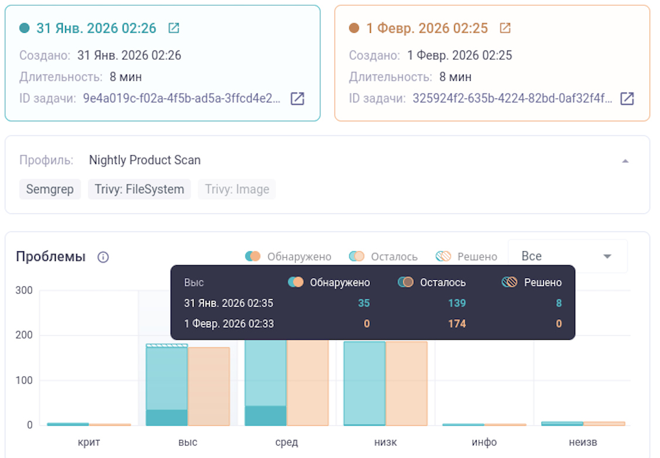Select the Trivy: Image tag

pos(237,189)
